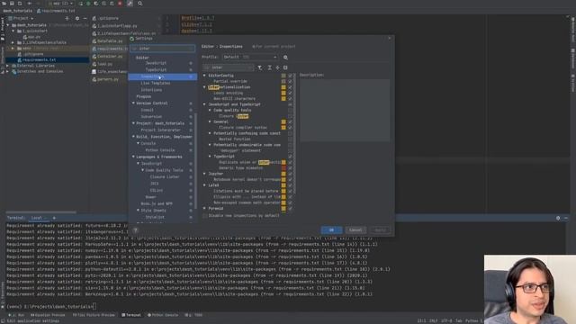Click the Settings help question-mark icon
This screenshot has width=576, height=324.
tap(135, 230)
